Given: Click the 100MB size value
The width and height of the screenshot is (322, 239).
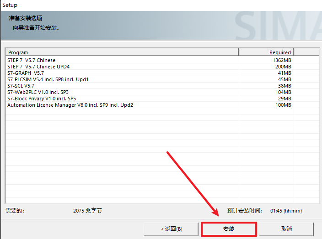Looking at the screenshot, I should (x=283, y=105).
